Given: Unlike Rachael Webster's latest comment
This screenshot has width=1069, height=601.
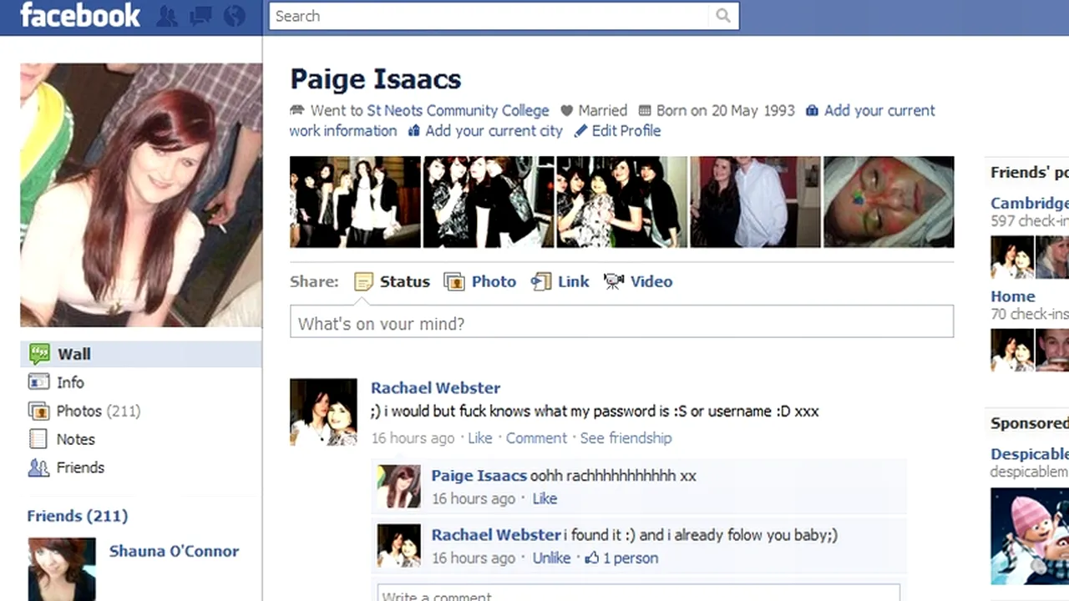Looking at the screenshot, I should click(551, 558).
